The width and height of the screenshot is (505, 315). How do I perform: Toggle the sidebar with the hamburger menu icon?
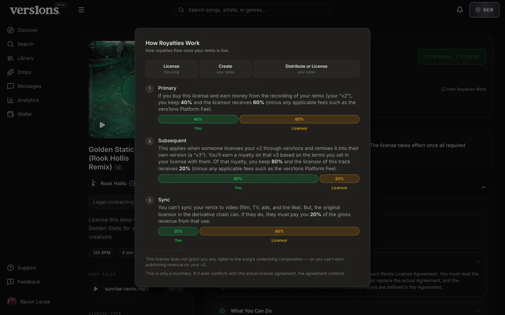click(x=81, y=10)
